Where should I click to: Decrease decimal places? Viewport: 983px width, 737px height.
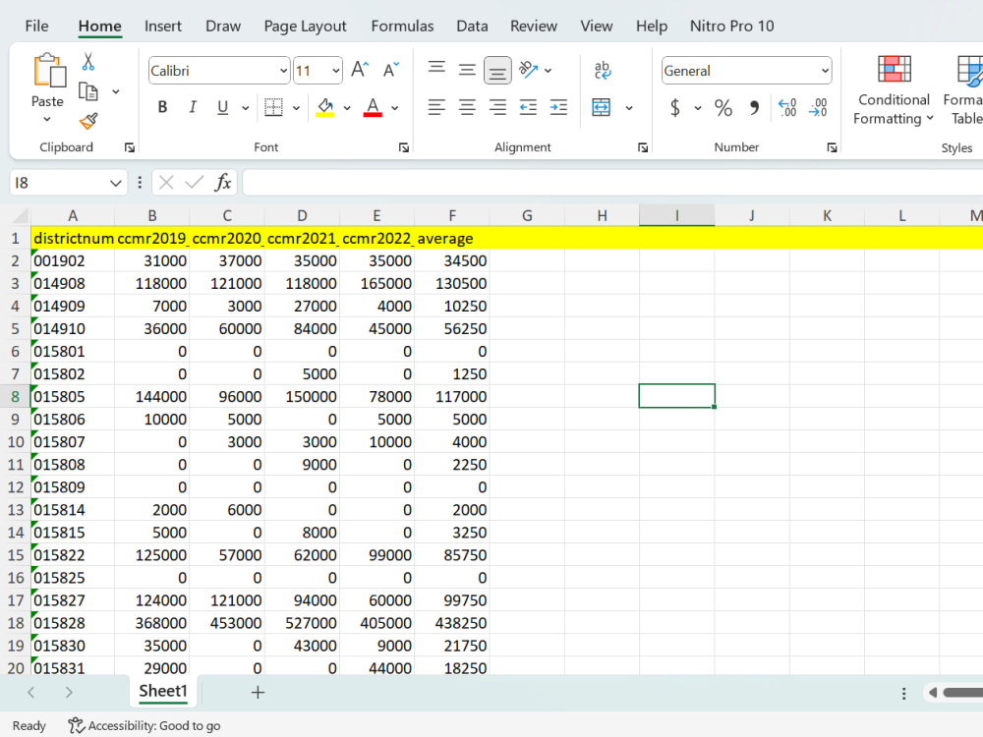click(818, 108)
